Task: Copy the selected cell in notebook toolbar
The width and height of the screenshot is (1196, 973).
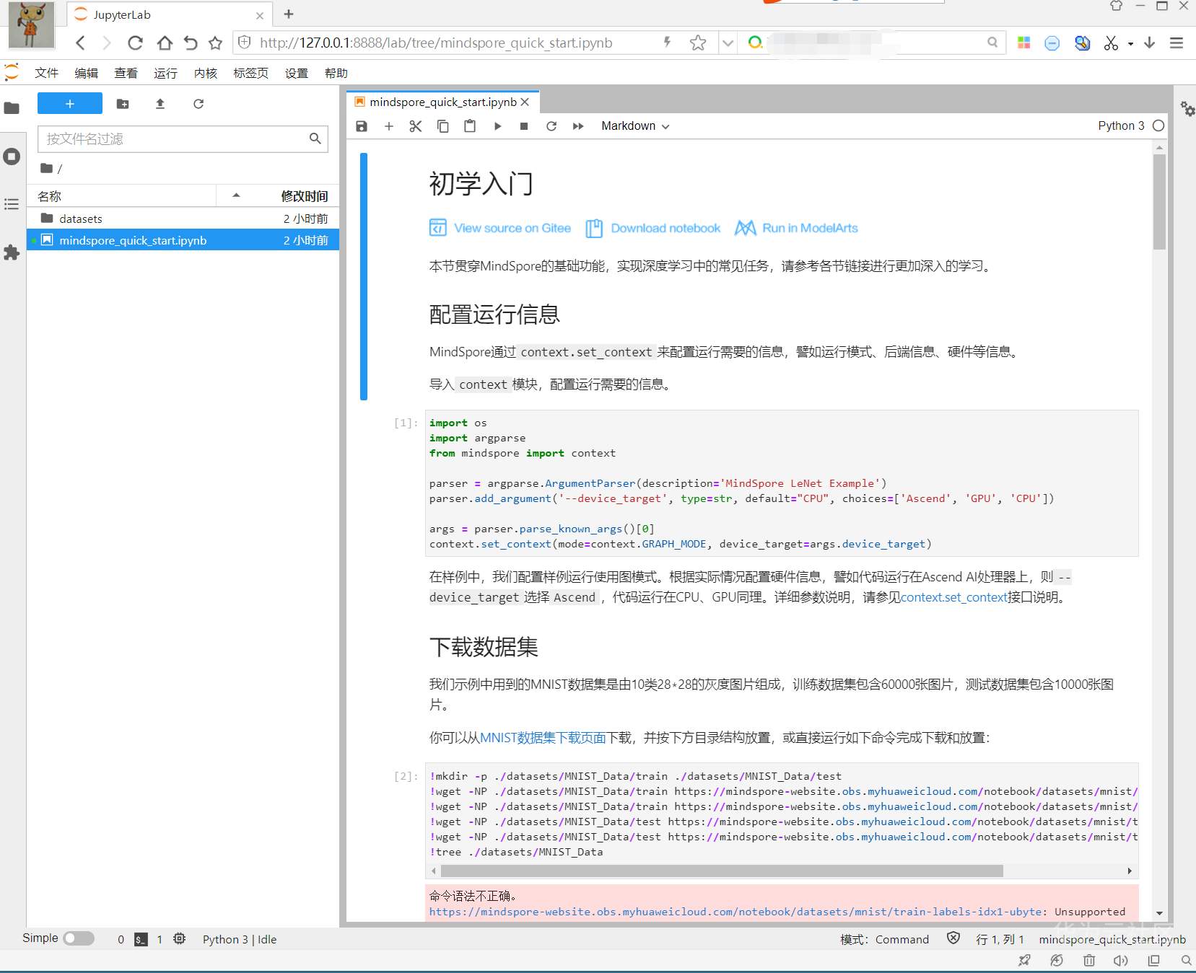Action: (x=442, y=126)
